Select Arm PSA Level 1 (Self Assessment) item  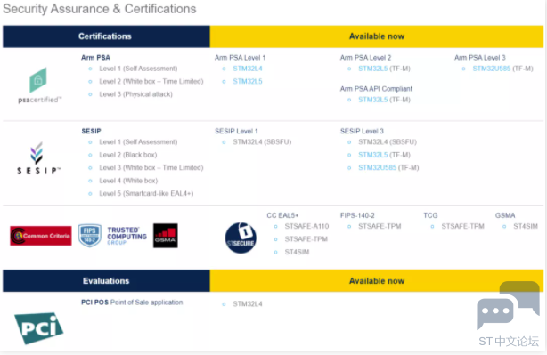pos(138,69)
